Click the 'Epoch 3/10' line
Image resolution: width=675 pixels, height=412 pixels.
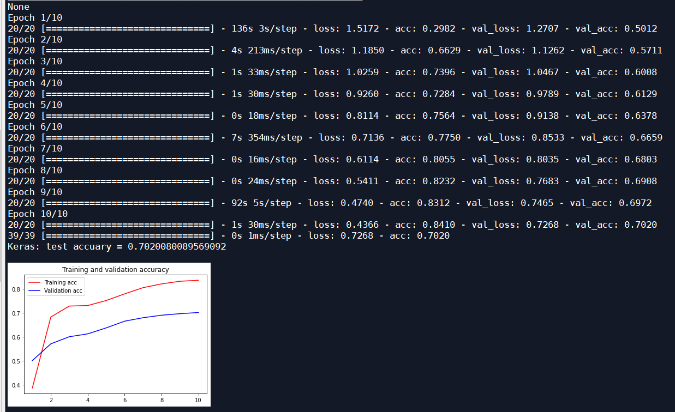(35, 61)
